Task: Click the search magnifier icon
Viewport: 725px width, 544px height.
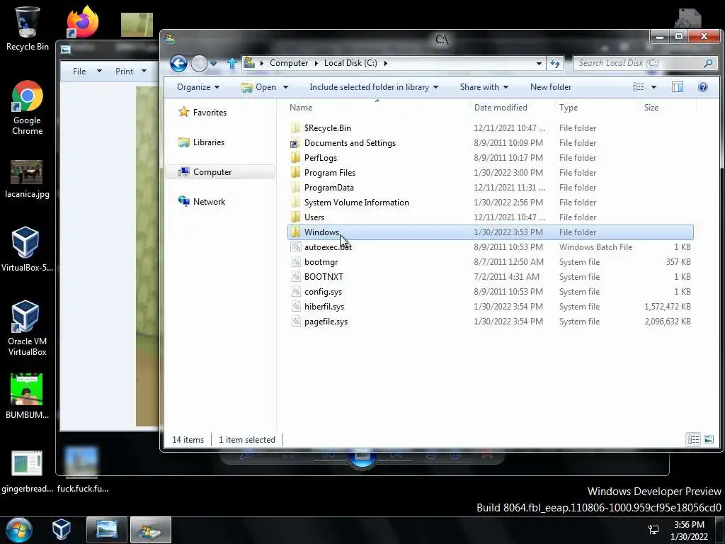Action: [708, 63]
